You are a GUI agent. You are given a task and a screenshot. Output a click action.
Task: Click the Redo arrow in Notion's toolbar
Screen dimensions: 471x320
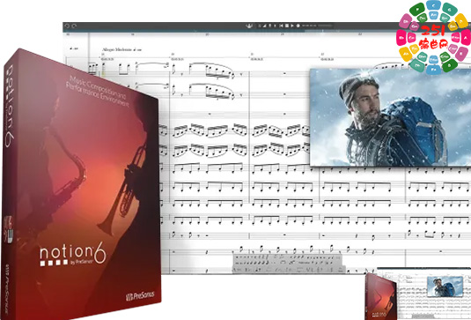[x=74, y=26]
